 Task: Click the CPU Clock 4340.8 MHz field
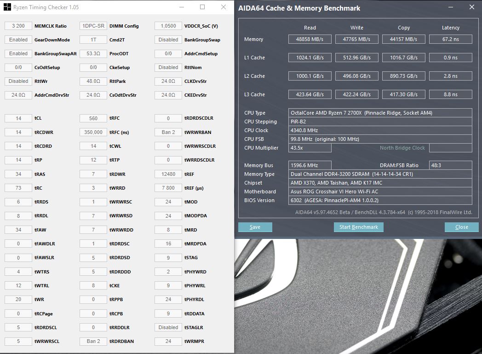[380, 130]
